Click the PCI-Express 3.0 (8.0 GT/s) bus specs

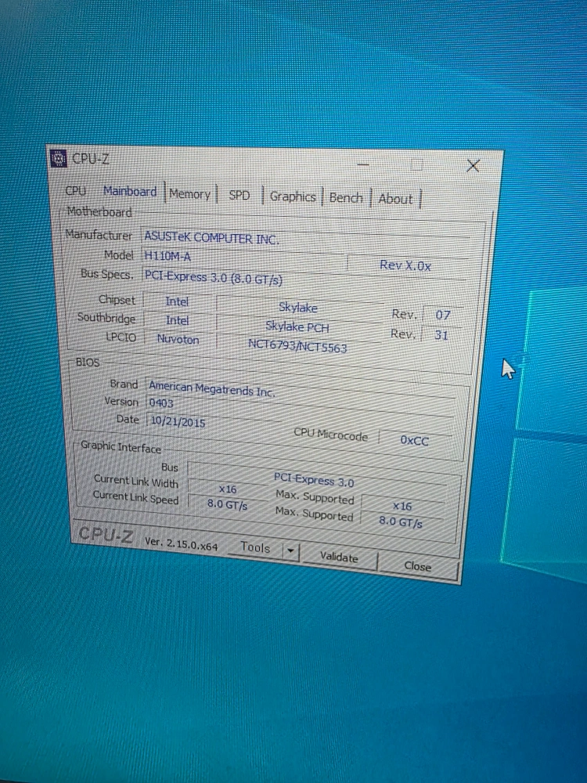tap(304, 280)
